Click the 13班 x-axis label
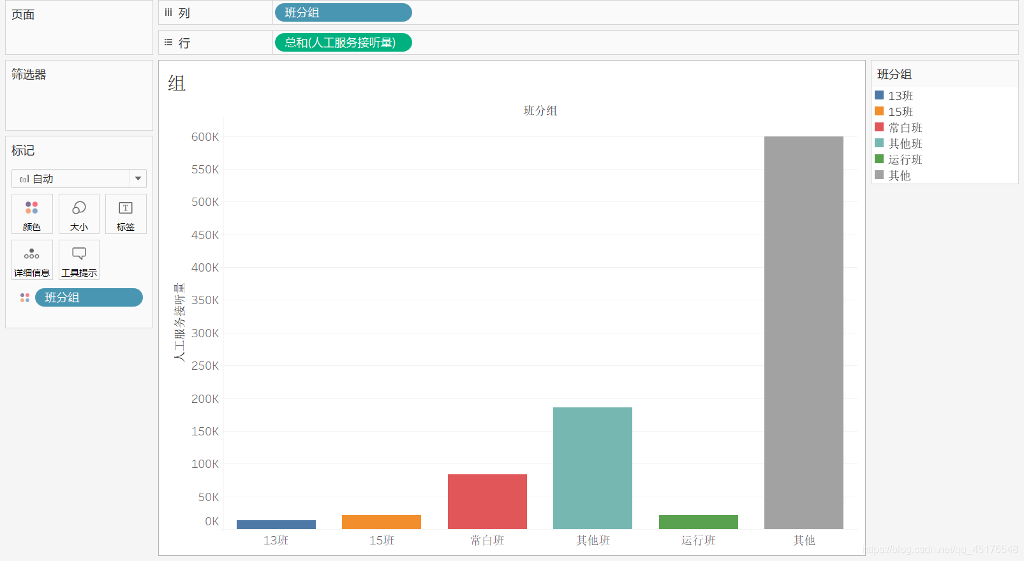This screenshot has width=1024, height=561. point(276,540)
